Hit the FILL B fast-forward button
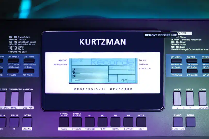Image resolution: width=209 pixels, height=139 pixels. [x=14, y=122]
